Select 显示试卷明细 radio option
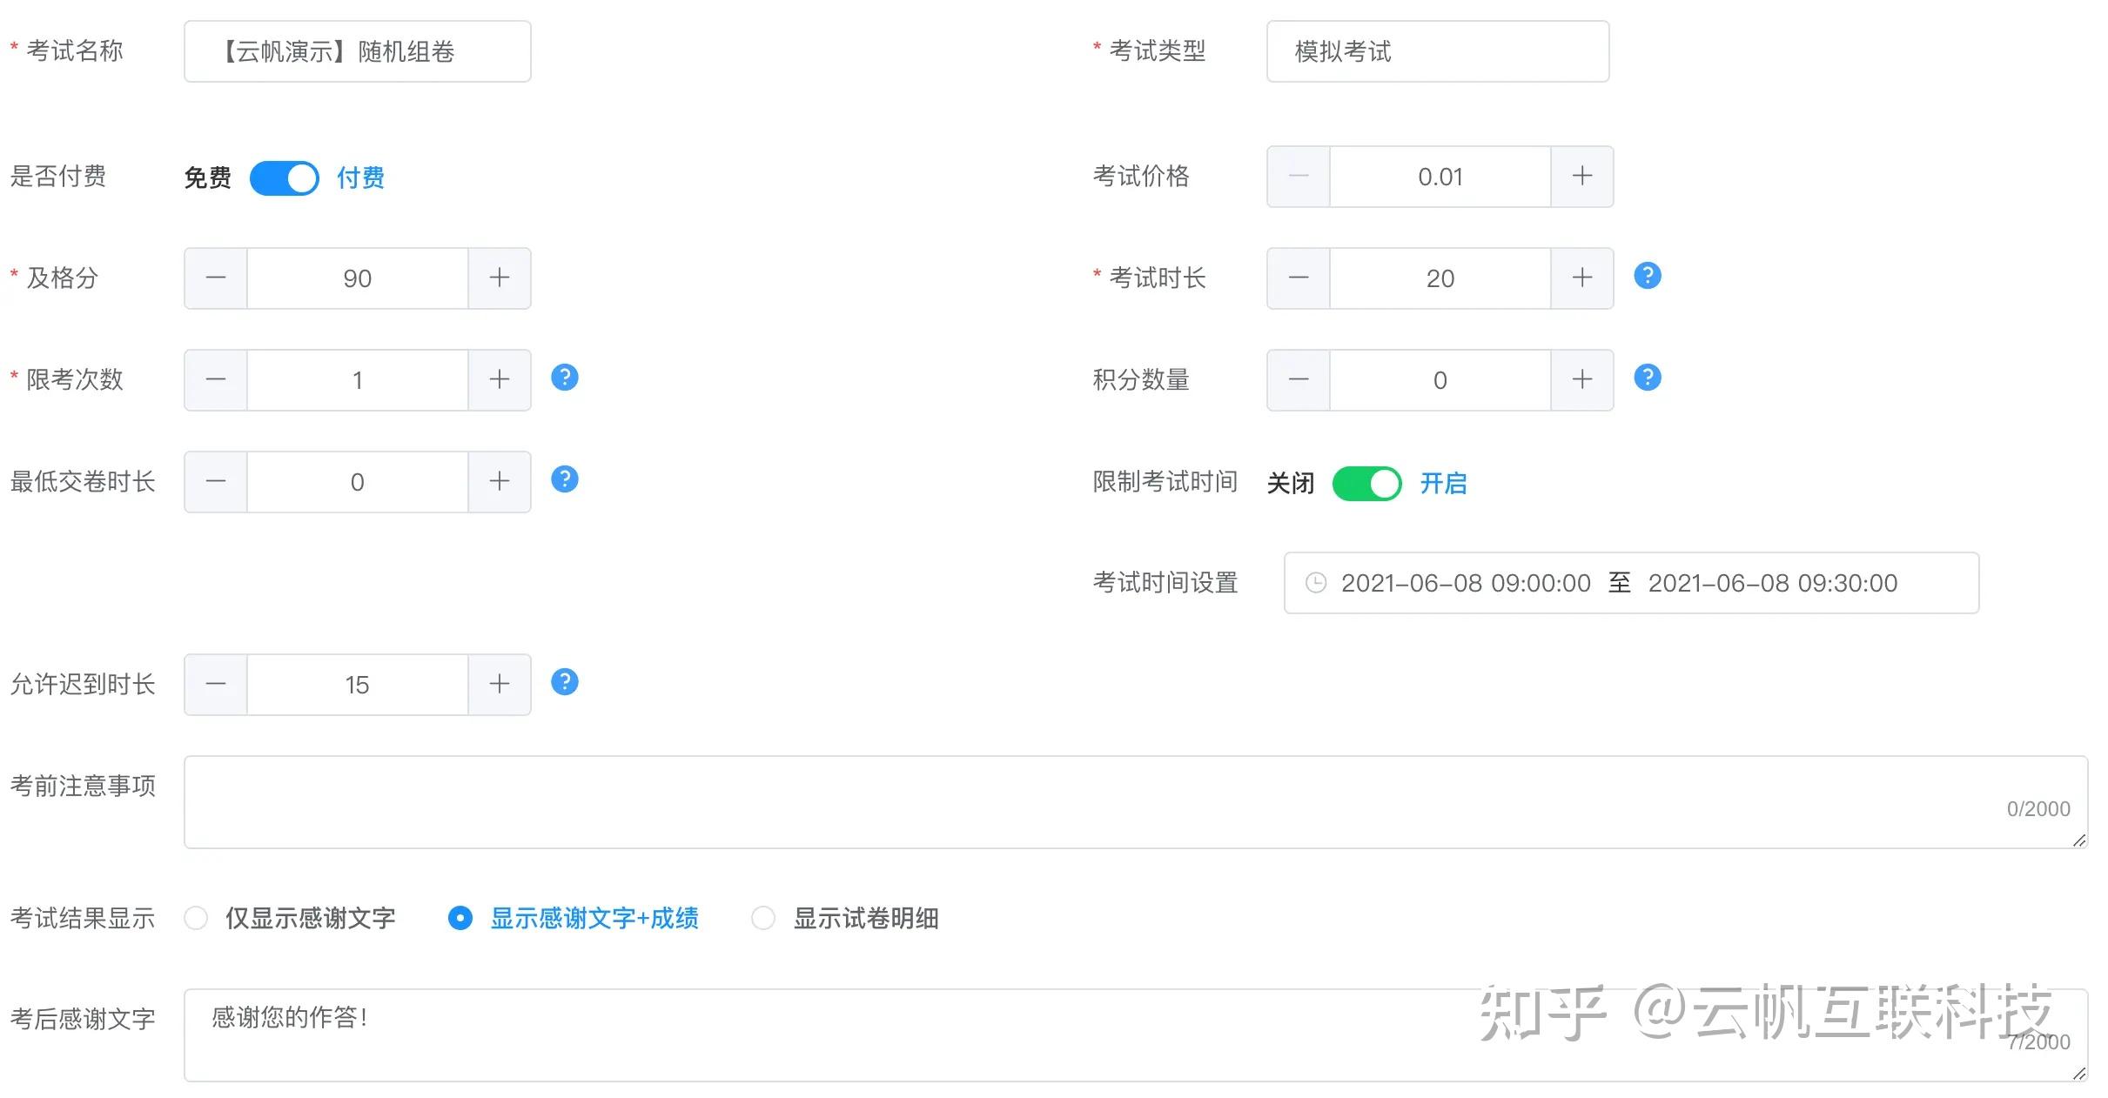 [x=763, y=918]
